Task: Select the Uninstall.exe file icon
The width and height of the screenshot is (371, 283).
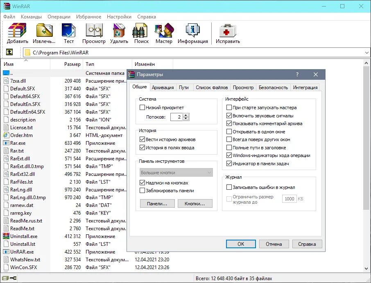Action: (x=6, y=236)
